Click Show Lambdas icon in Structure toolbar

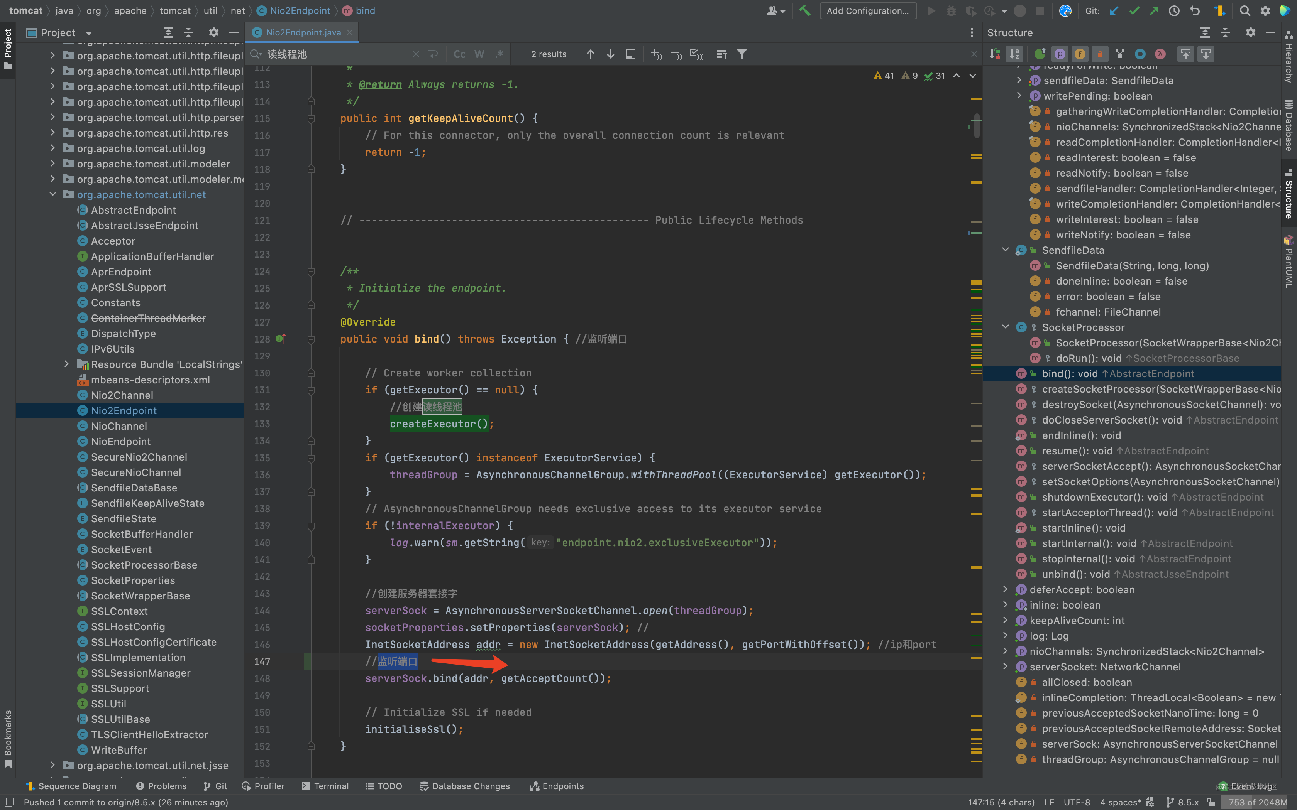point(1160,54)
